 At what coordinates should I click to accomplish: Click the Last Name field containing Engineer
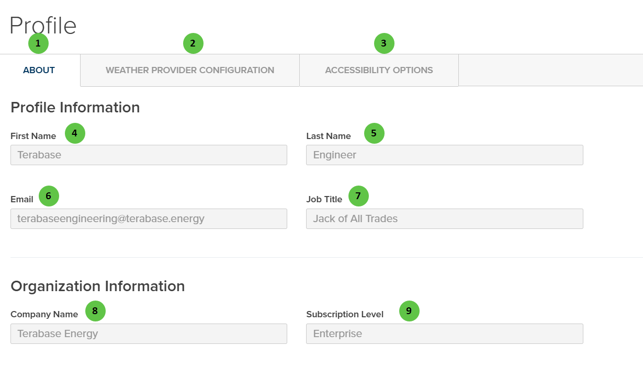point(444,155)
